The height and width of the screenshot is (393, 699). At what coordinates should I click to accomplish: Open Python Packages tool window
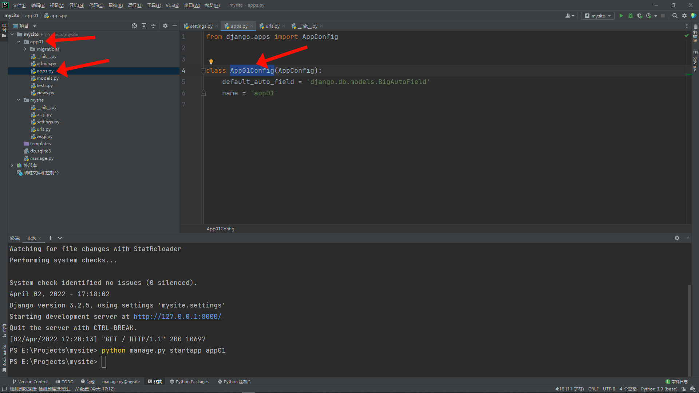[189, 382]
